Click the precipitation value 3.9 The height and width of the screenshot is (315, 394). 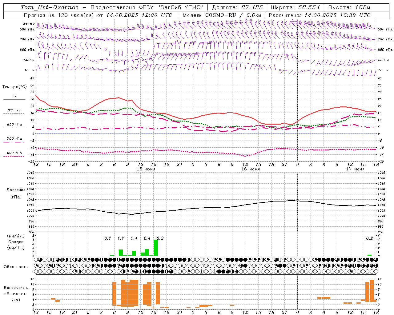[160, 238]
